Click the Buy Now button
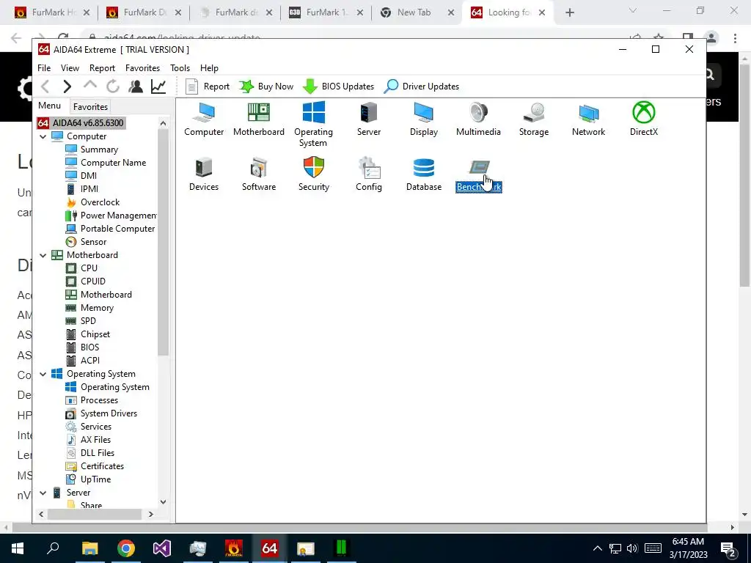This screenshot has width=751, height=563. [x=266, y=87]
